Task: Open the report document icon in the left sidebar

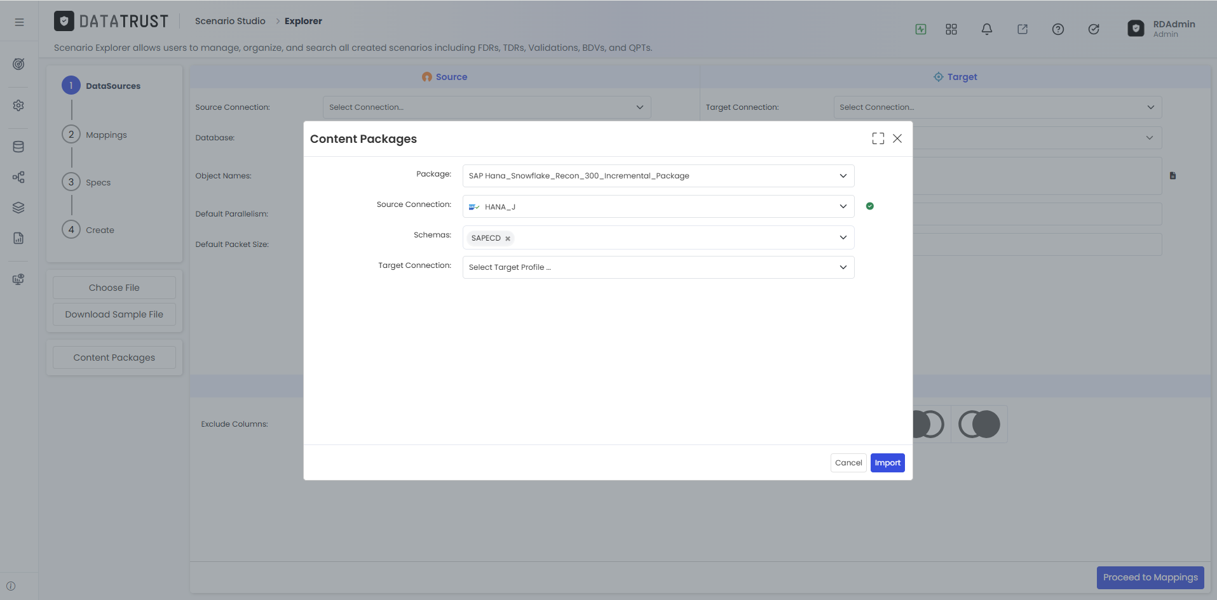Action: [x=18, y=238]
